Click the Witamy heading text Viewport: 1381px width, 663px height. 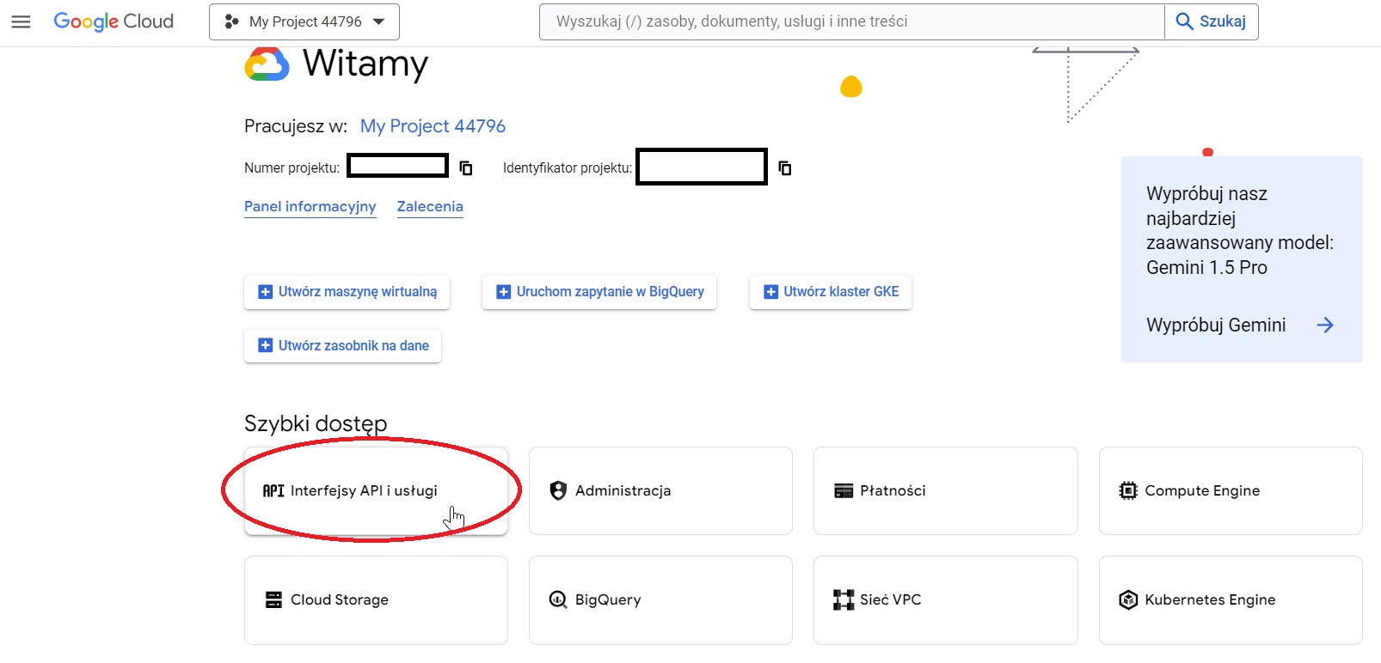pos(365,64)
